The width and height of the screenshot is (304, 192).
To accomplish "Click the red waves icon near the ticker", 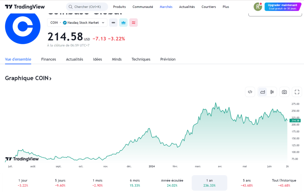I will [133, 22].
